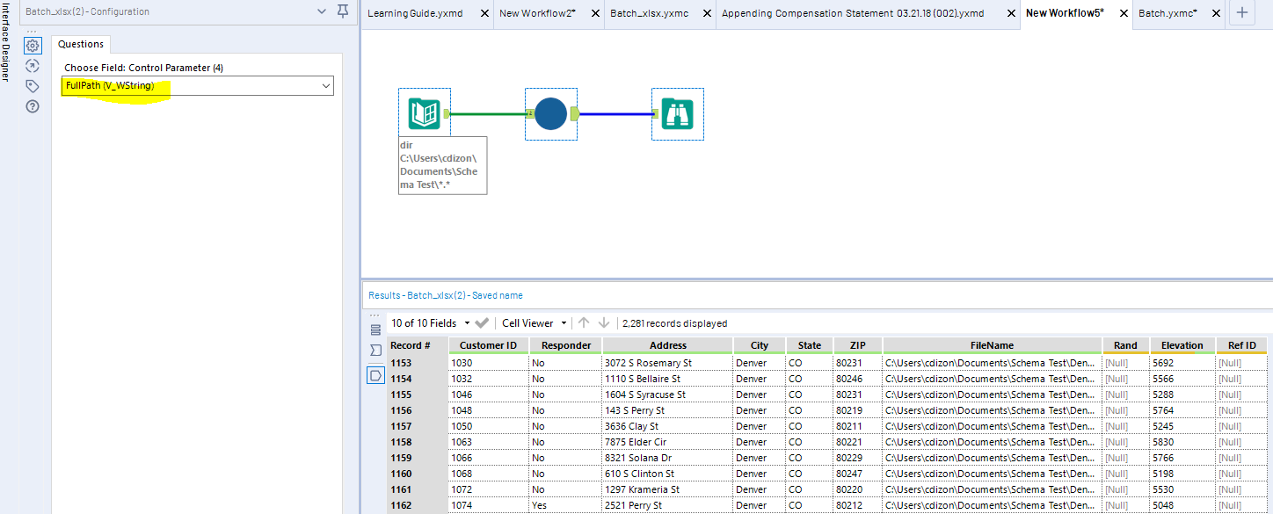Apply field selection with the checkmark icon
This screenshot has height=514, width=1273.
[481, 322]
